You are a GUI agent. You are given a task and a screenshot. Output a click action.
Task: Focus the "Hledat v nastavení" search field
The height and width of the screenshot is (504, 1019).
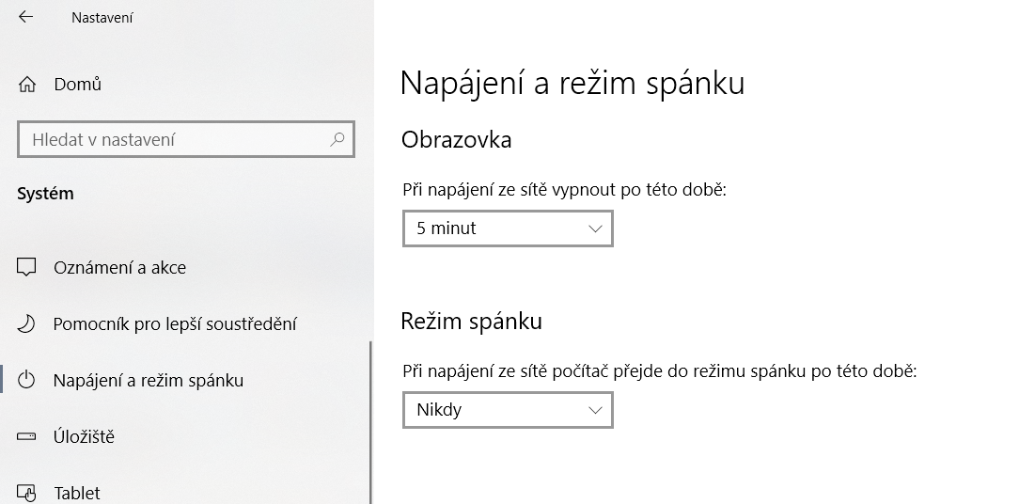174,139
